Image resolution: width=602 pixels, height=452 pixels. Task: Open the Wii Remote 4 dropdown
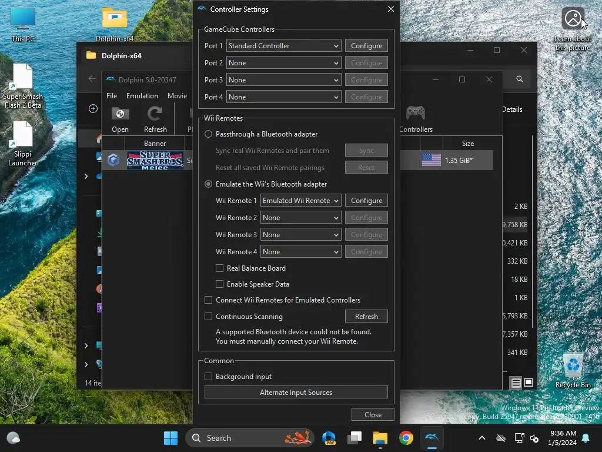click(300, 252)
